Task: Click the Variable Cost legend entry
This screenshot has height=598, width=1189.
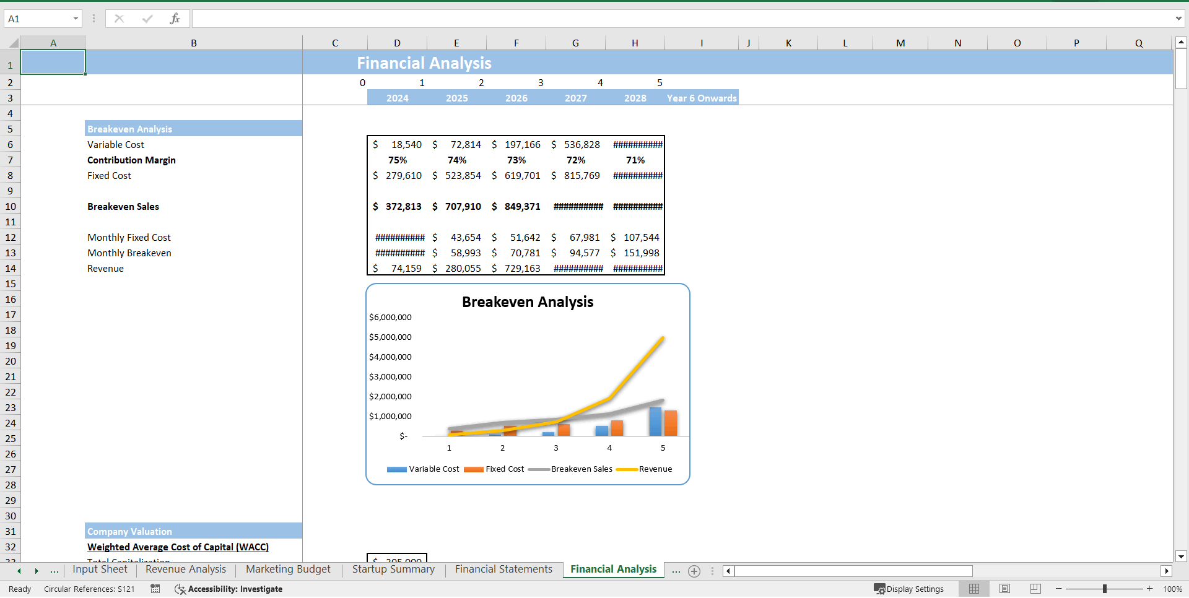Action: coord(424,469)
